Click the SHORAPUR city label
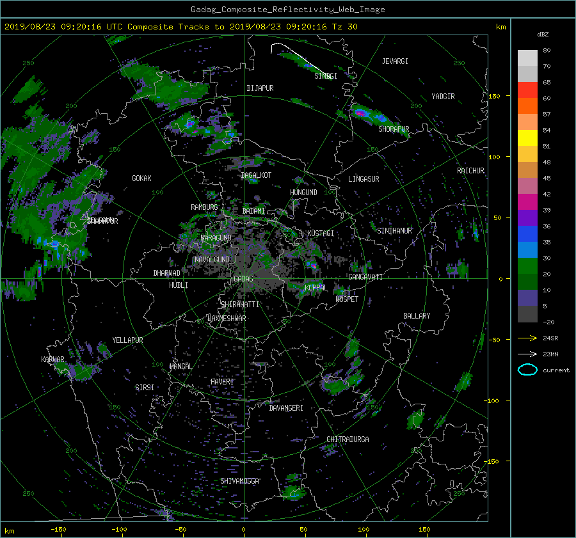Screen dimensions: 576x538 394,129
